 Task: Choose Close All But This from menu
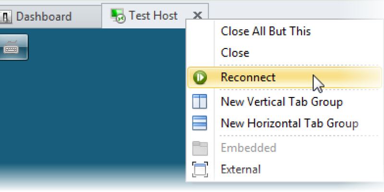pos(265,32)
